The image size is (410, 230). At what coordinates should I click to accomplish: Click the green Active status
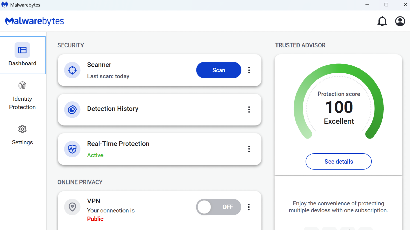tap(95, 155)
